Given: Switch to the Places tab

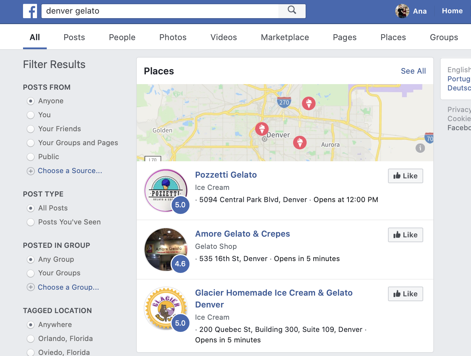Looking at the screenshot, I should pyautogui.click(x=393, y=37).
